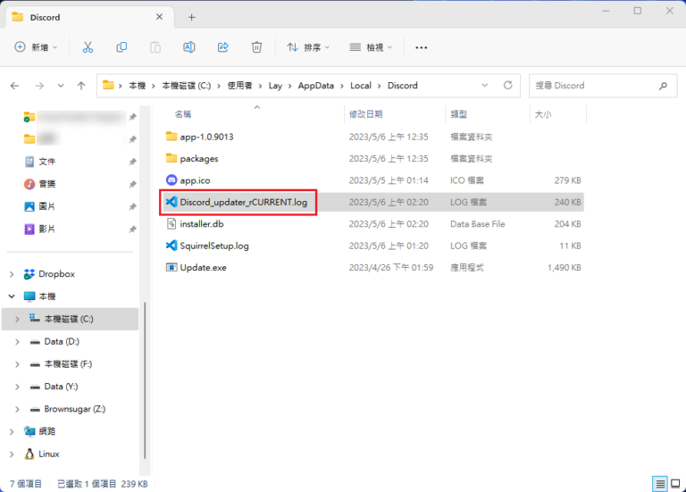The image size is (686, 492).
Task: Click the search magnifier icon
Action: tap(664, 86)
